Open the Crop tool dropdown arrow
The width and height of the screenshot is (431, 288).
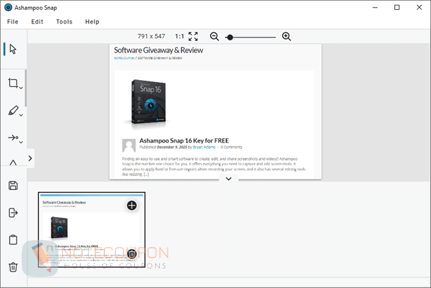(x=21, y=88)
